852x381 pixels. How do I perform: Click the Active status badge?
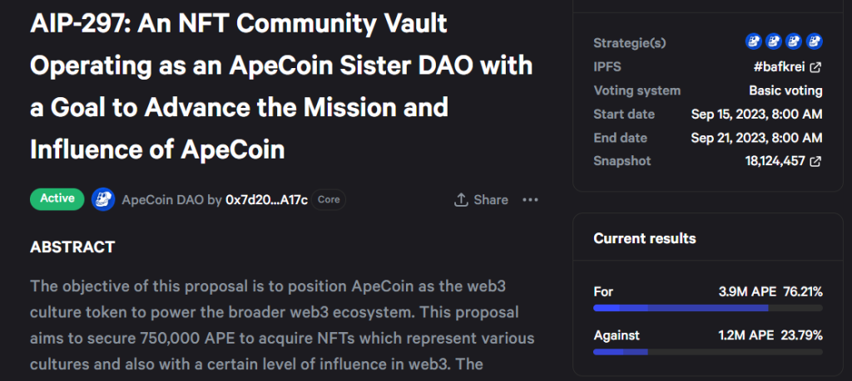pyautogui.click(x=57, y=199)
